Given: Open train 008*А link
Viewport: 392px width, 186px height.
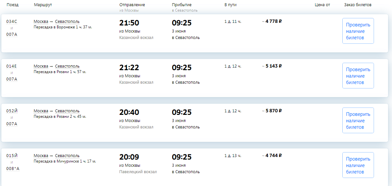Looking at the screenshot, I should point(13,168).
